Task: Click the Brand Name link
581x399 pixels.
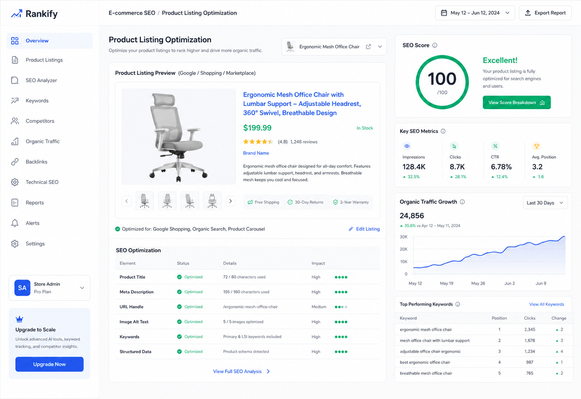Action: (256, 153)
